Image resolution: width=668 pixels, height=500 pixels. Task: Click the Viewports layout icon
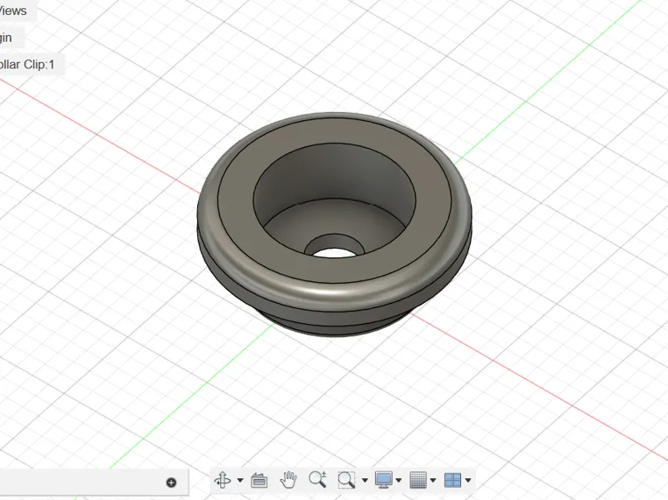point(453,480)
